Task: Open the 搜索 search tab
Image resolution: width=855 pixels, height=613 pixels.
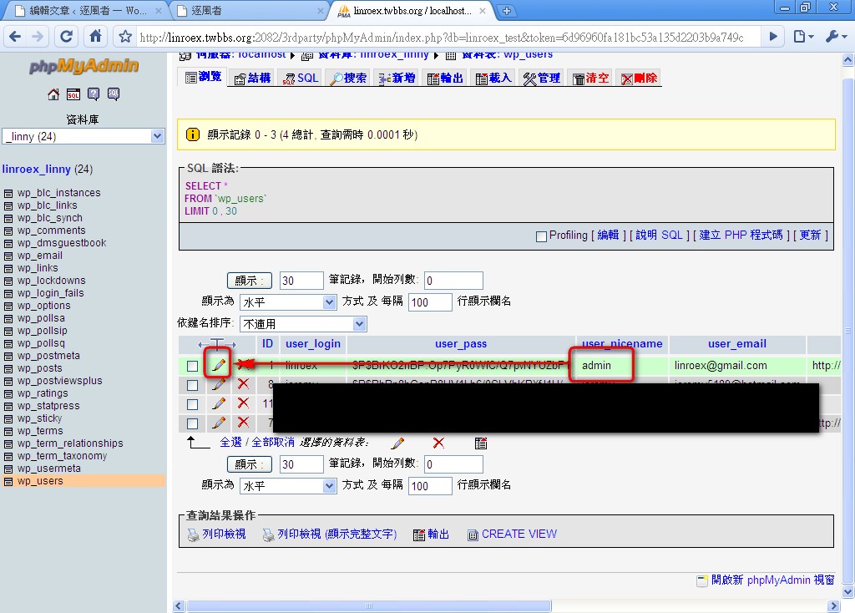Action: pyautogui.click(x=349, y=78)
